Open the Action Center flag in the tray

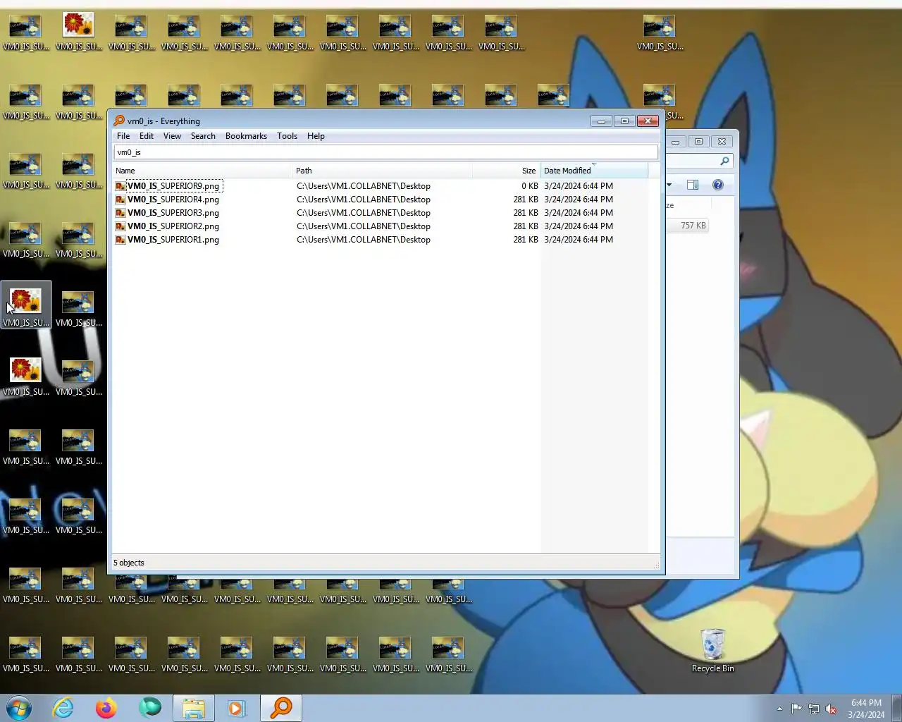pos(796,709)
